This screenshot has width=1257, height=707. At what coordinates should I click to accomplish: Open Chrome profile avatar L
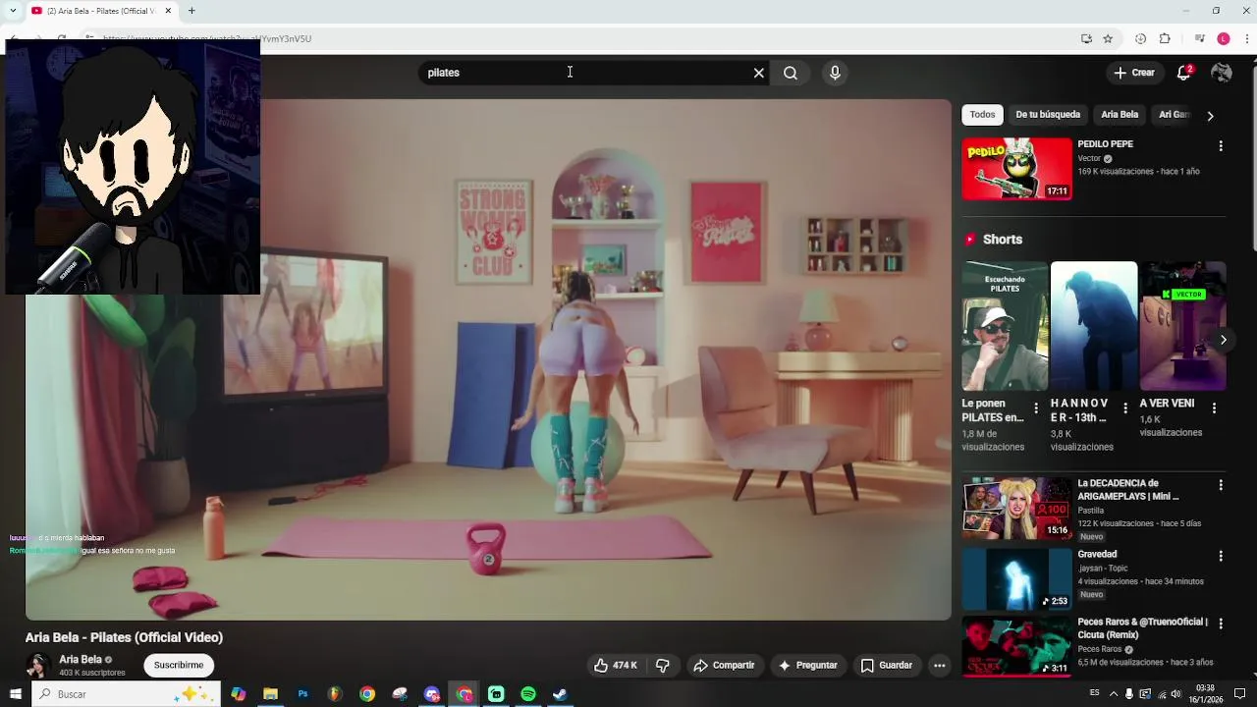pos(1223,39)
